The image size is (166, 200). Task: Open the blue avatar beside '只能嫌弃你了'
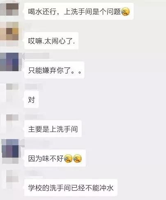9,62
